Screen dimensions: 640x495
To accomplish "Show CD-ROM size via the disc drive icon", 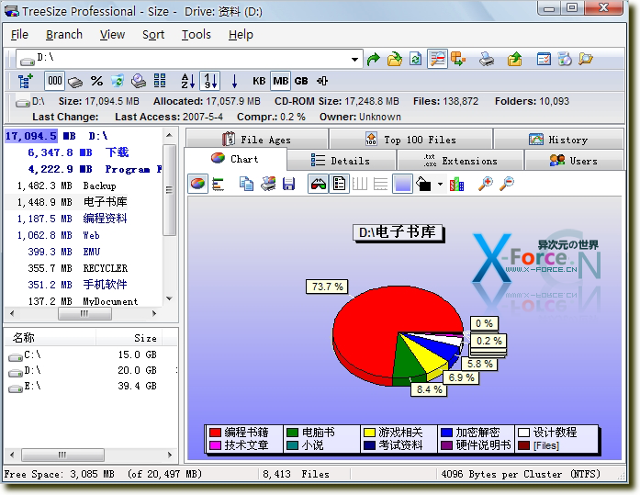I will 139,81.
